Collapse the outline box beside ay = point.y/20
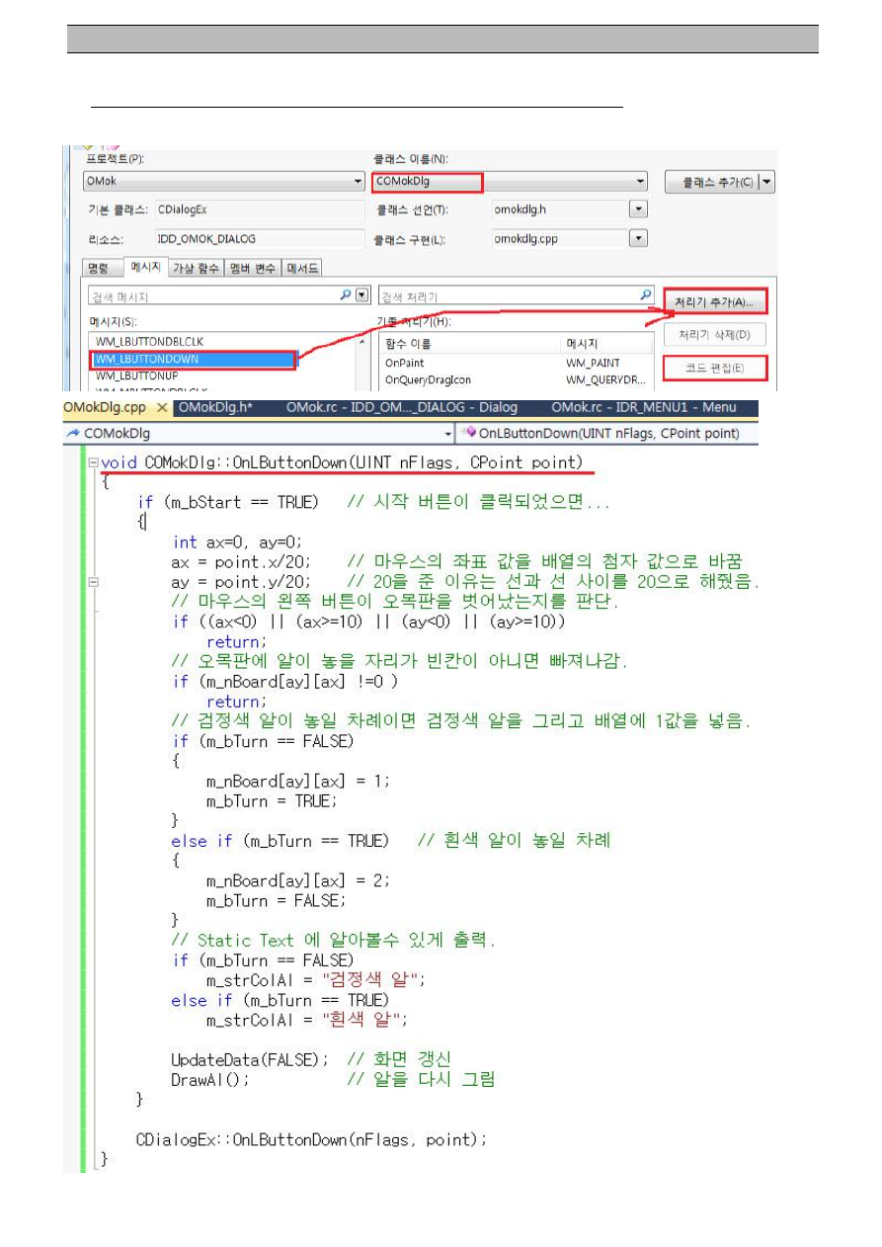 tap(93, 581)
